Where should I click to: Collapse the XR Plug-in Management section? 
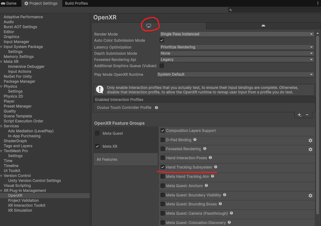pyautogui.click(x=2, y=191)
